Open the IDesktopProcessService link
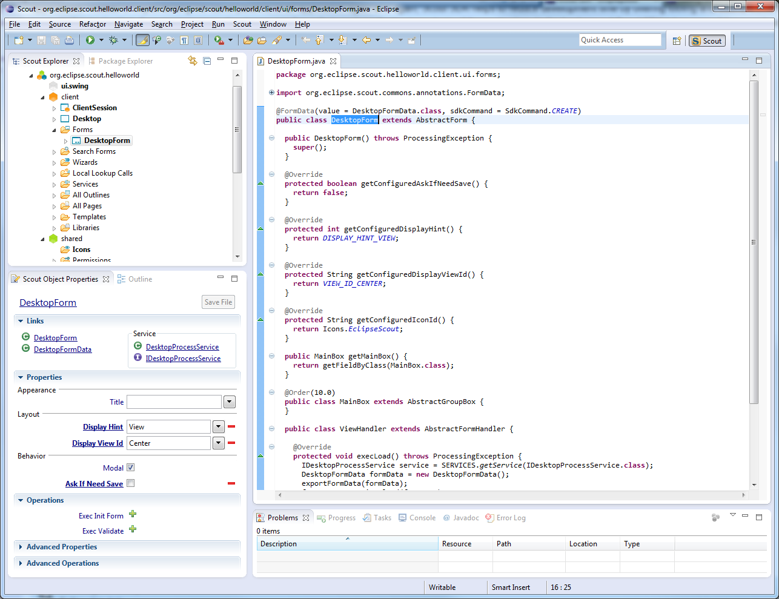Image resolution: width=779 pixels, height=599 pixels. [183, 359]
